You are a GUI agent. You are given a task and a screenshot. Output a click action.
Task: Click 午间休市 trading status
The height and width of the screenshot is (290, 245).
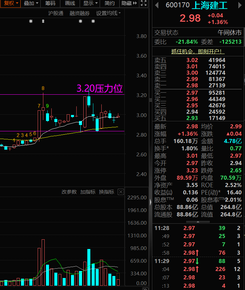[x=229, y=33]
